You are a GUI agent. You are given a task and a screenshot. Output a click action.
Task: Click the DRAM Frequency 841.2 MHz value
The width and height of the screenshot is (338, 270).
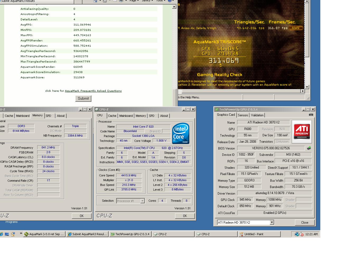tap(48, 148)
